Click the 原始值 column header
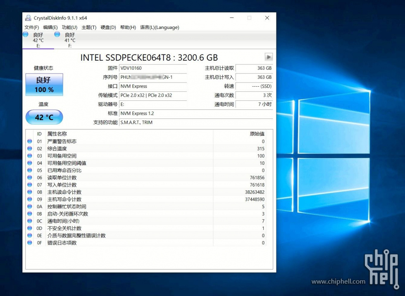This screenshot has height=296, width=405. (239, 134)
